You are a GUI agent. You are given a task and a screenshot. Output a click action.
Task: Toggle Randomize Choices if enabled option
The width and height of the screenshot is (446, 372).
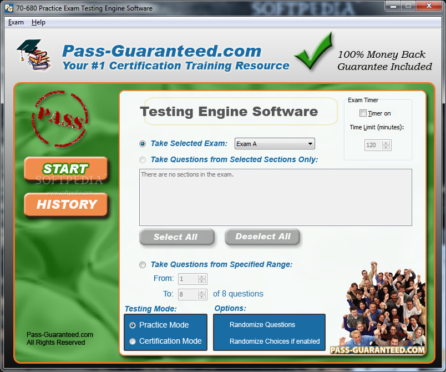click(x=275, y=341)
